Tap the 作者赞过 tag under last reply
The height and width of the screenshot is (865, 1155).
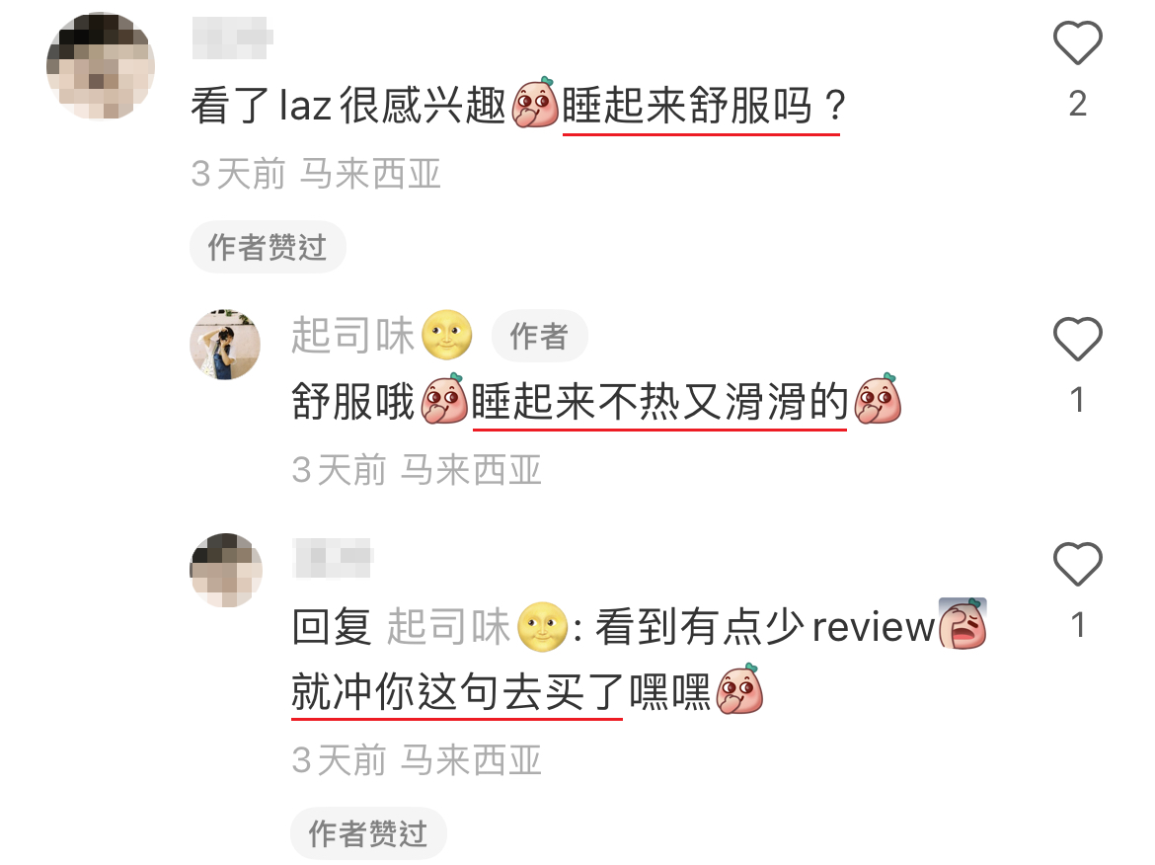pos(368,833)
